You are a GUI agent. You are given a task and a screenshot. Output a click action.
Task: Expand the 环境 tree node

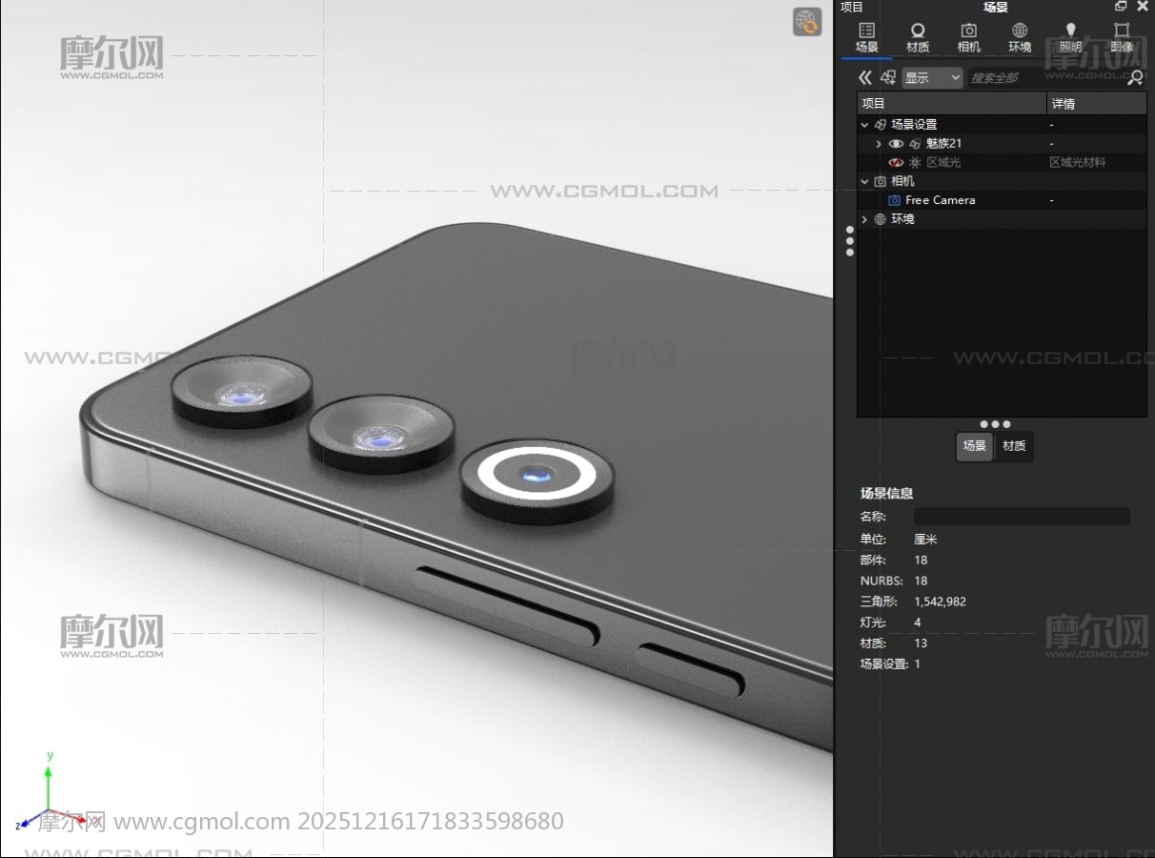tap(864, 219)
